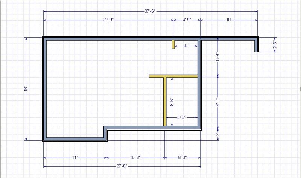Screen dimensions: 301x178
Task: Click the 6'-9" vertical dimension
Action: pyautogui.click(x=218, y=56)
